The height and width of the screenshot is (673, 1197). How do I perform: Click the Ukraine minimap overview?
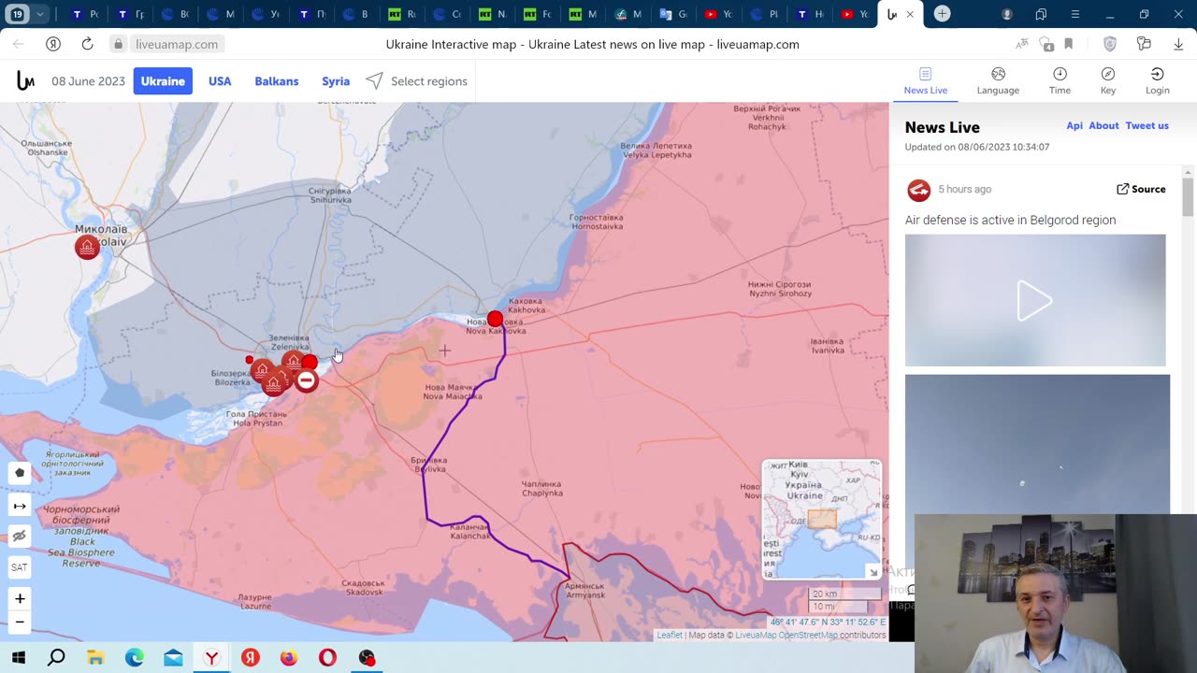tap(822, 519)
